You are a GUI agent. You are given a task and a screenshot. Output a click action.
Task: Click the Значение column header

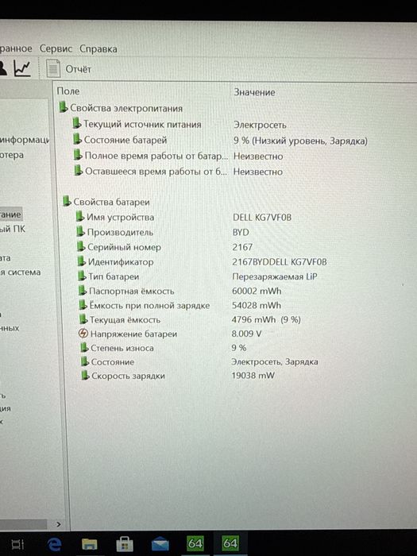coord(254,92)
